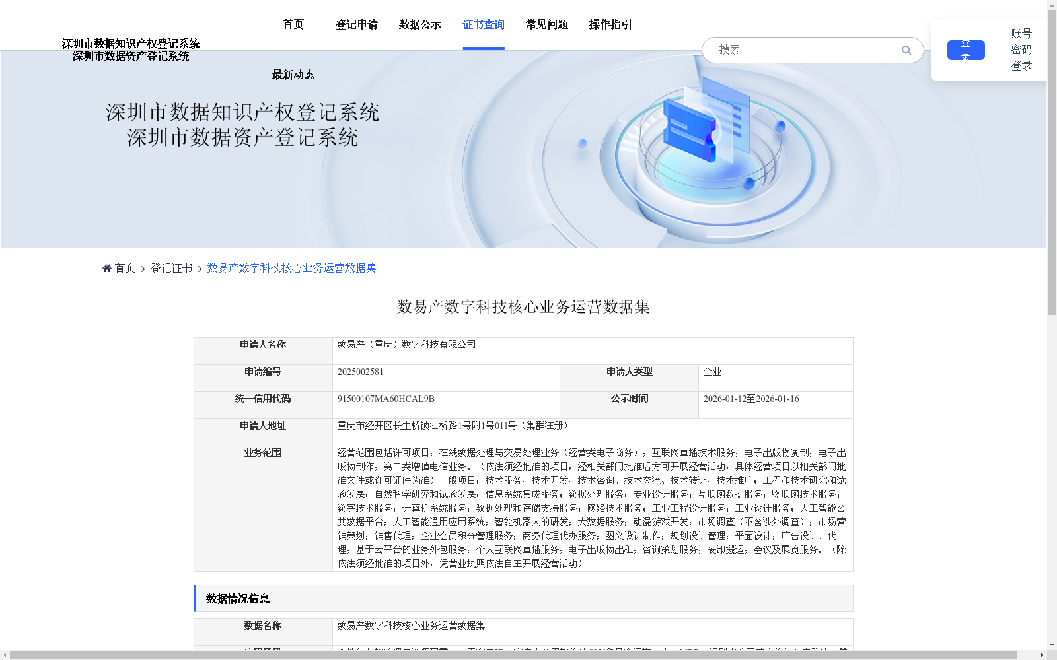Viewport: 1057px width, 660px height.
Task: Click the home icon in breadcrumb
Action: point(107,268)
